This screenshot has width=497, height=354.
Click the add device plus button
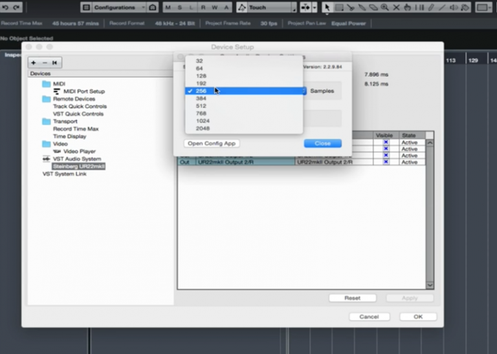pos(34,63)
